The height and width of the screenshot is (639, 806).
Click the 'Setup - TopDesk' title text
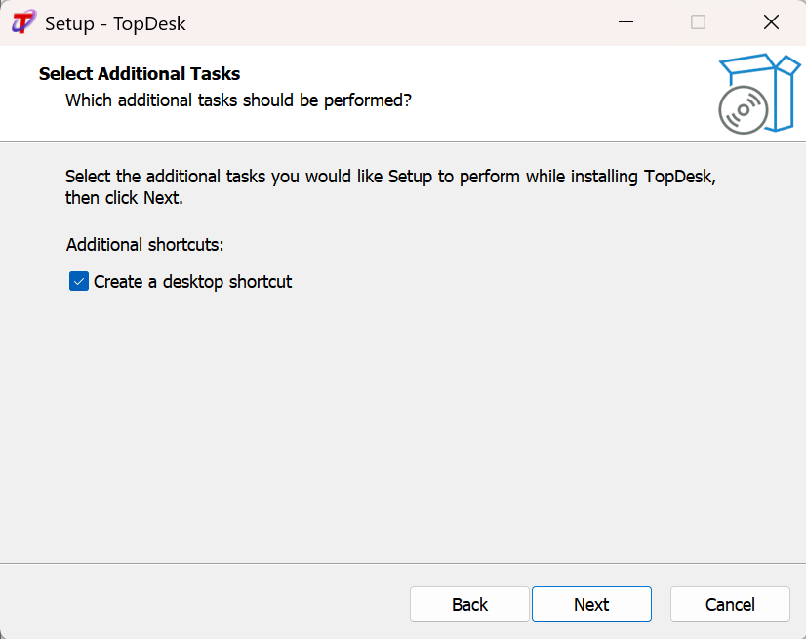[x=115, y=23]
